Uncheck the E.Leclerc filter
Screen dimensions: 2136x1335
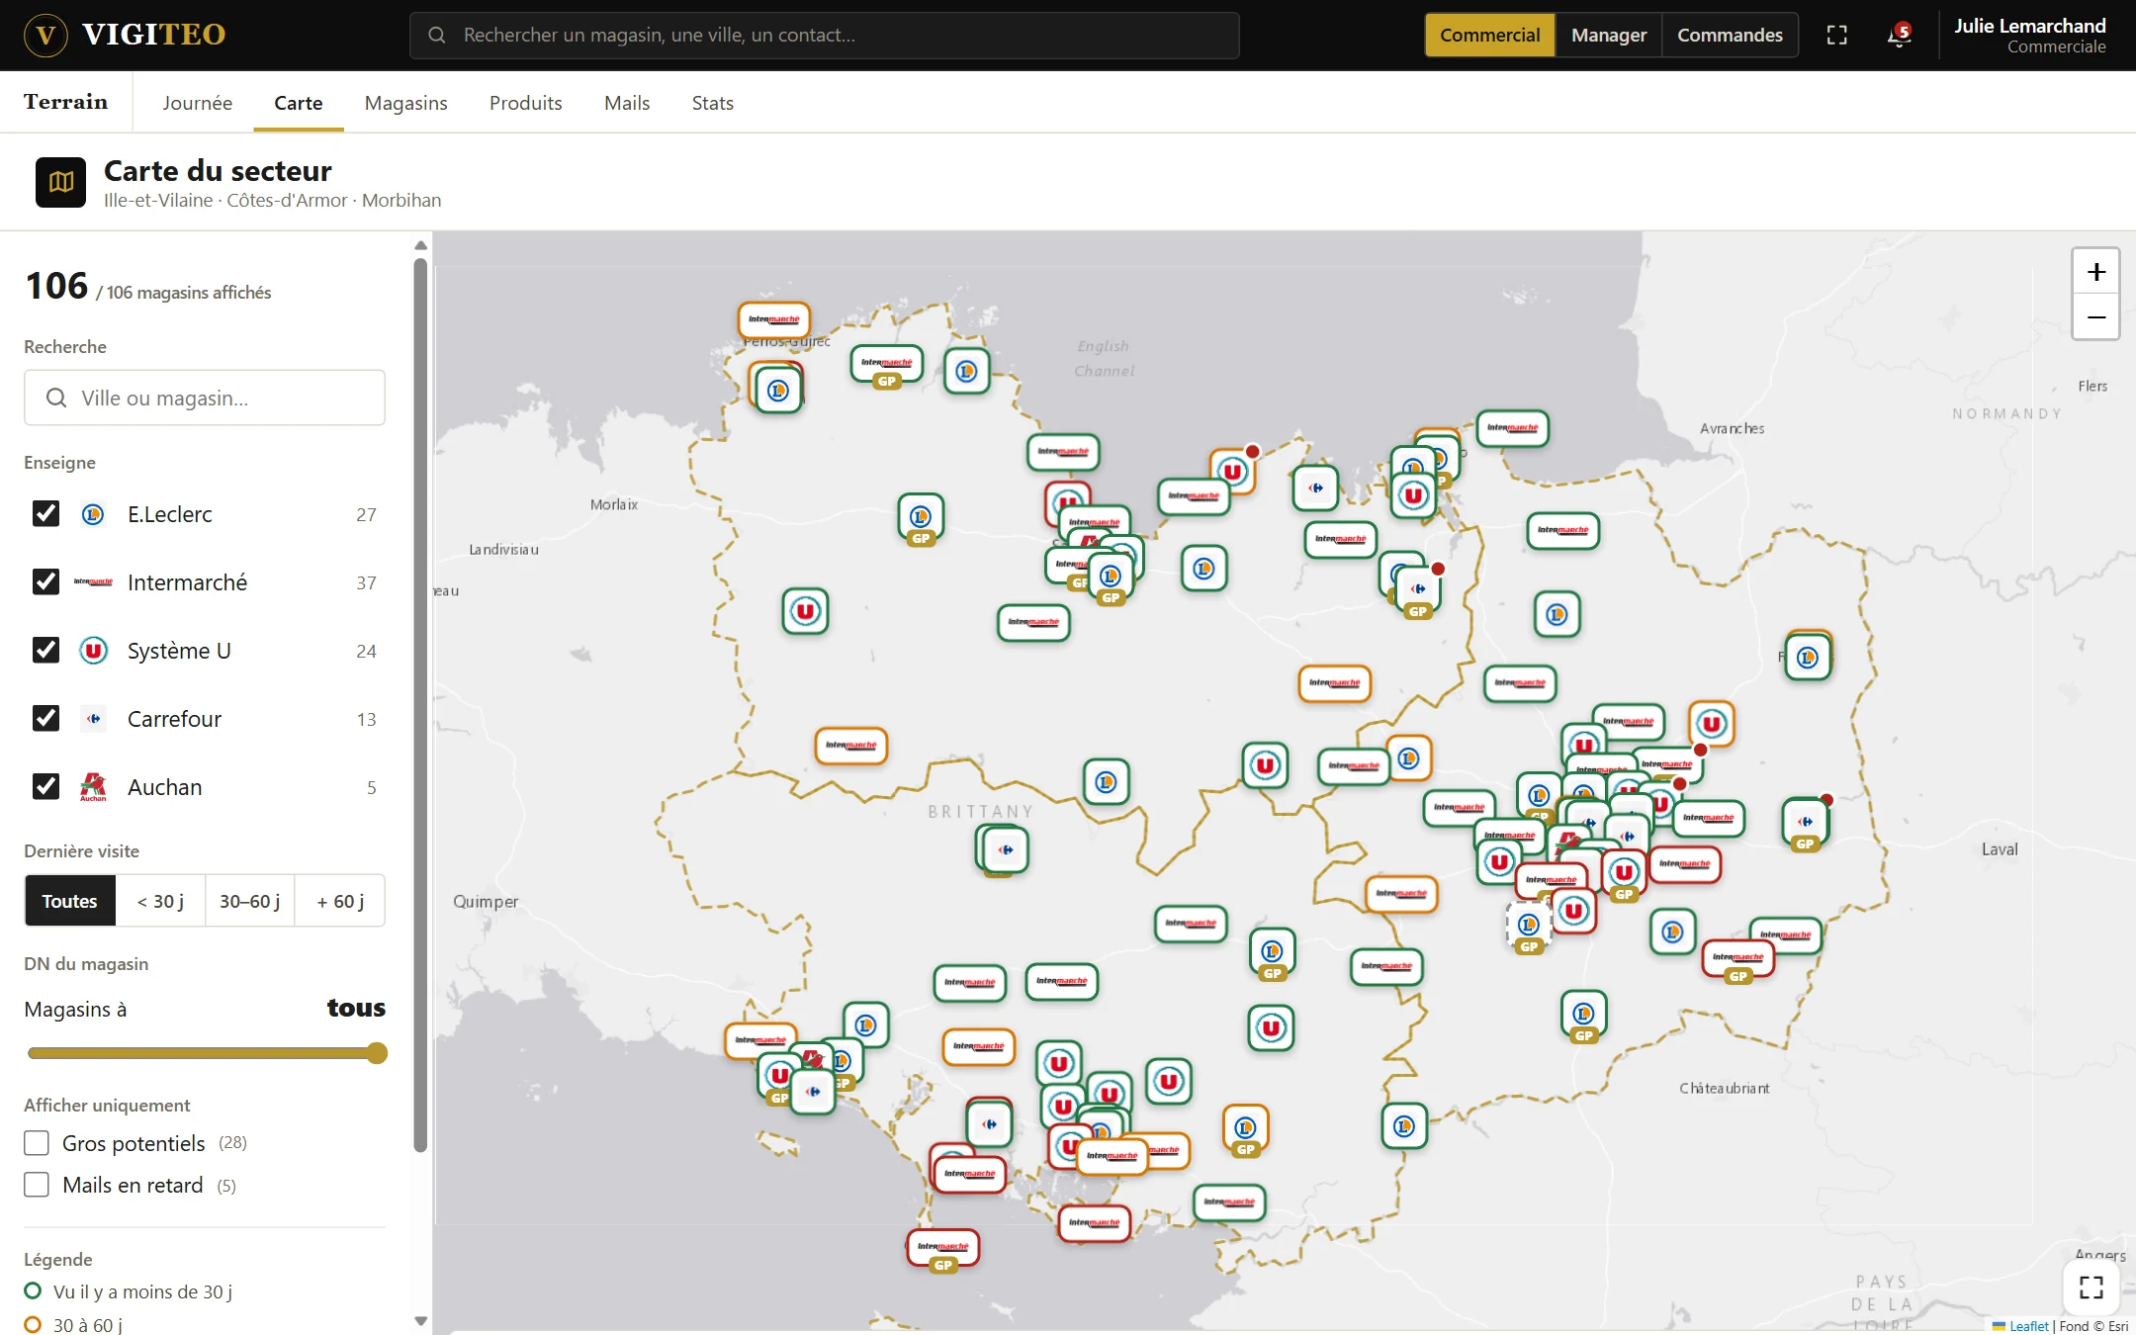click(45, 513)
